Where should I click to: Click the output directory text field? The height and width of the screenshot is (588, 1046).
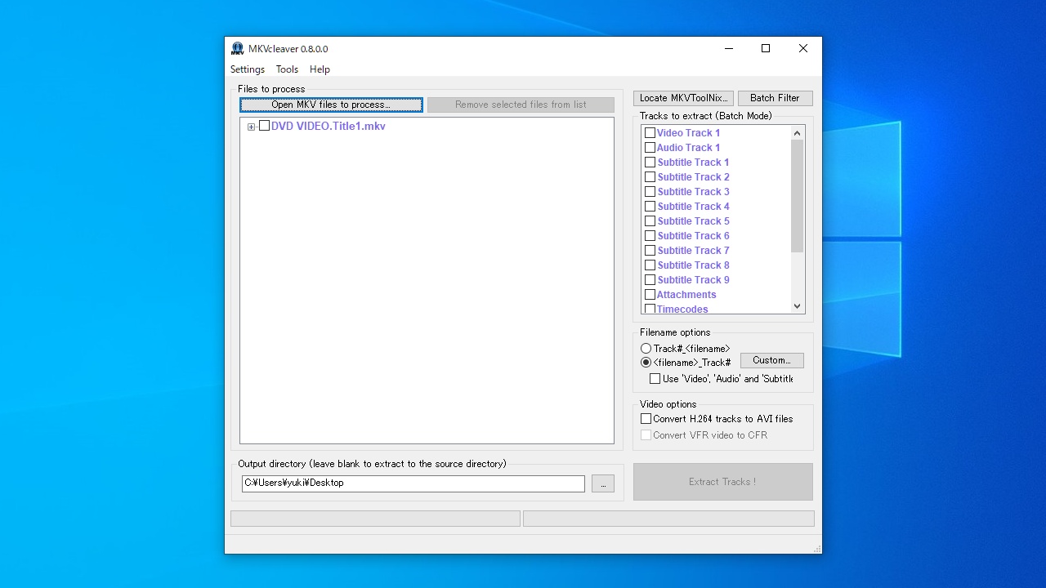(413, 483)
